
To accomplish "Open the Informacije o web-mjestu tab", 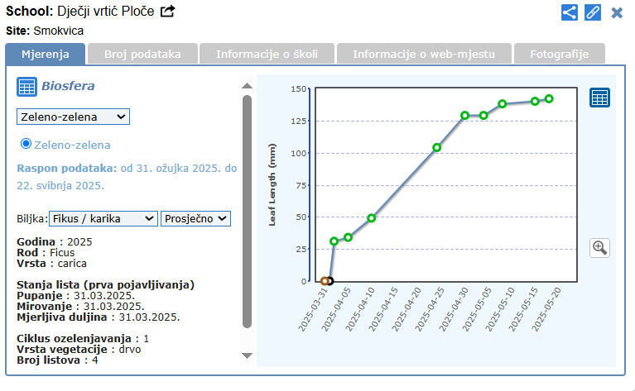I will tap(424, 54).
